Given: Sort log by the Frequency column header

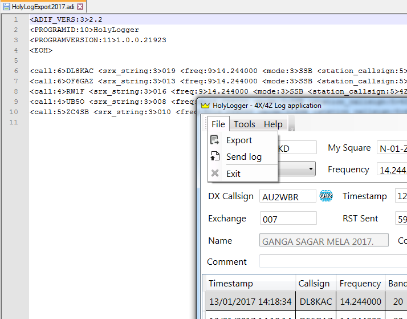Looking at the screenshot, I should [361, 283].
